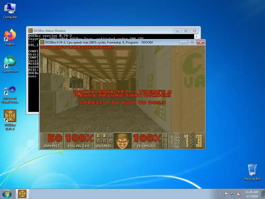The image size is (265, 199).
Task: Minimize the DOSBox Status Window
Action: 177,31
